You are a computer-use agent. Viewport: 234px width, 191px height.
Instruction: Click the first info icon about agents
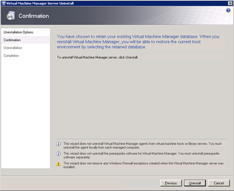(x=58, y=144)
